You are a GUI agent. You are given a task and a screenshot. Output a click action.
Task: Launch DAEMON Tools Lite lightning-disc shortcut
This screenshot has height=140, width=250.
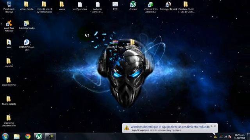click(27, 45)
